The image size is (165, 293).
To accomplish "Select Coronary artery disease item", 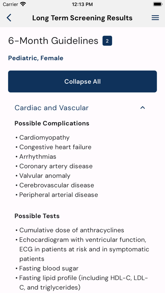I will [x=56, y=166].
